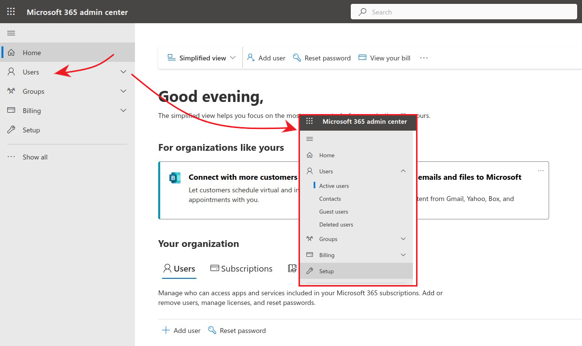Open the command bar more options ellipsis
Screen dimensions: 582x346
[424, 58]
